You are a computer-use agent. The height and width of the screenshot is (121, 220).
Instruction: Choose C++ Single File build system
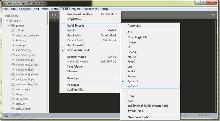[150, 37]
